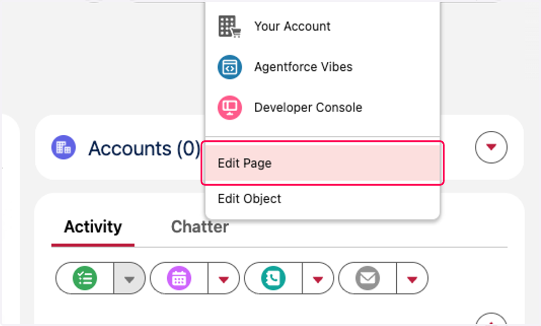The image size is (541, 326).
Task: Choose Edit Page in setup menu
Action: [322, 163]
